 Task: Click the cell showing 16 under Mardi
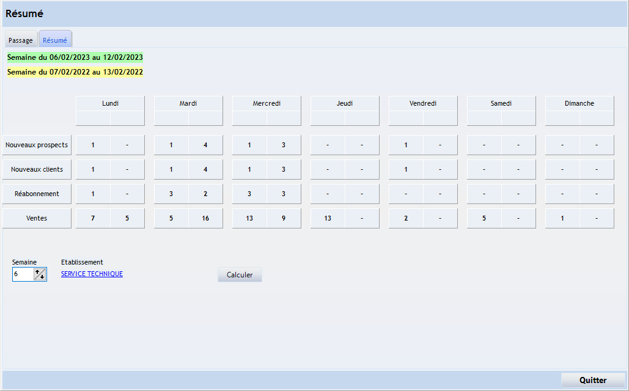pos(205,218)
